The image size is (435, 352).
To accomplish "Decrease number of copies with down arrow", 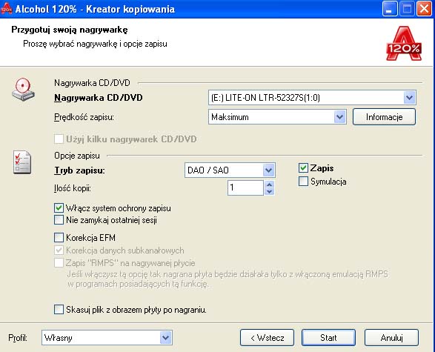I will (270, 191).
